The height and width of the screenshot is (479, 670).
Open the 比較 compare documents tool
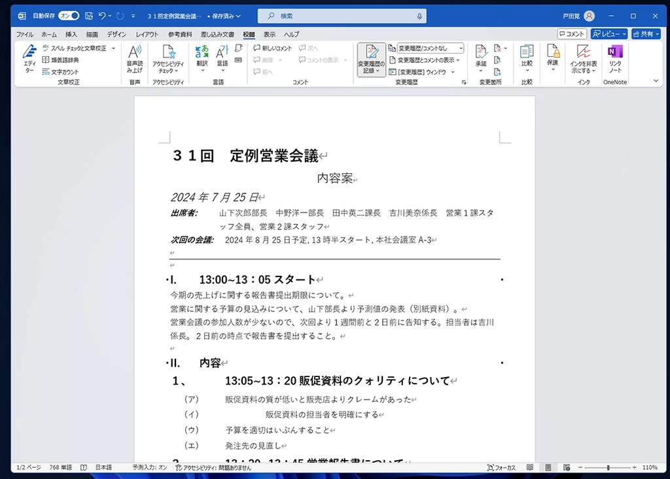coord(527,59)
